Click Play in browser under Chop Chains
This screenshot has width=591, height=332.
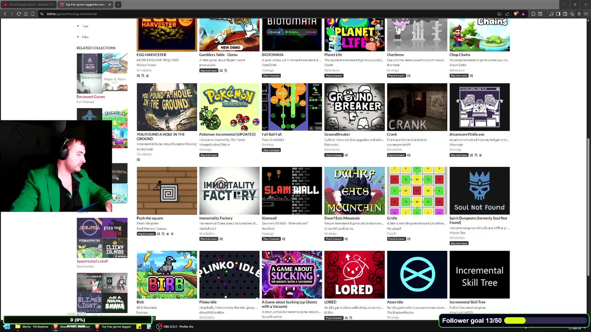point(459,76)
